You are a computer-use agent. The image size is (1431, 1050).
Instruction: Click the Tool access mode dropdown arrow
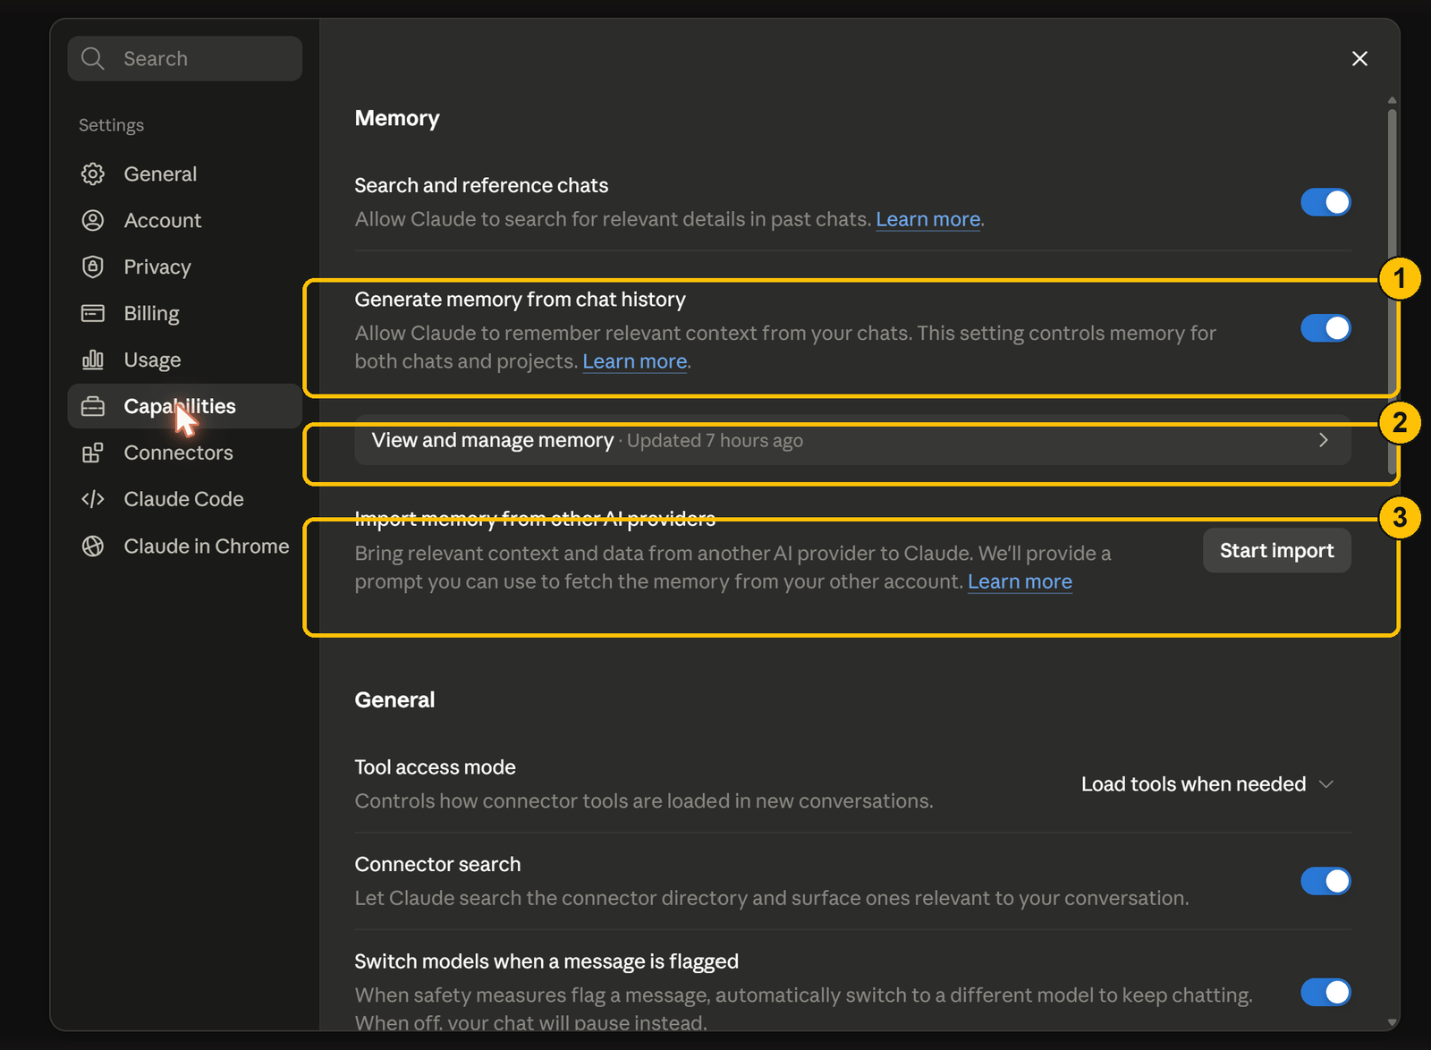pyautogui.click(x=1327, y=784)
